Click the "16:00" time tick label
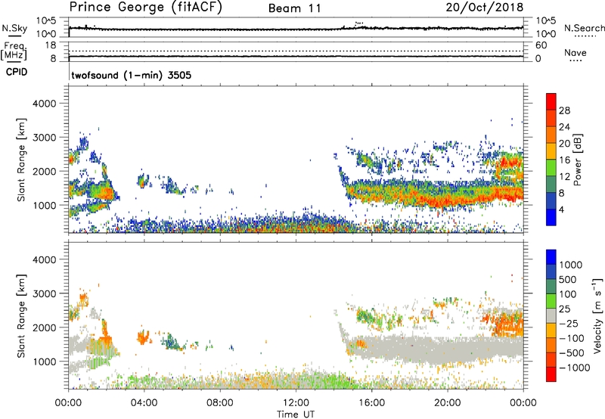Viewport: 605px width, 419px height. [371, 403]
